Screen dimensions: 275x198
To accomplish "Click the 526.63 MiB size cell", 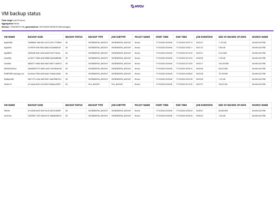I will 223,69.
